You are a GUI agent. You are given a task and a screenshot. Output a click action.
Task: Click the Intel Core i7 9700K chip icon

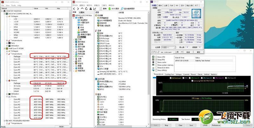click(x=7, y=48)
